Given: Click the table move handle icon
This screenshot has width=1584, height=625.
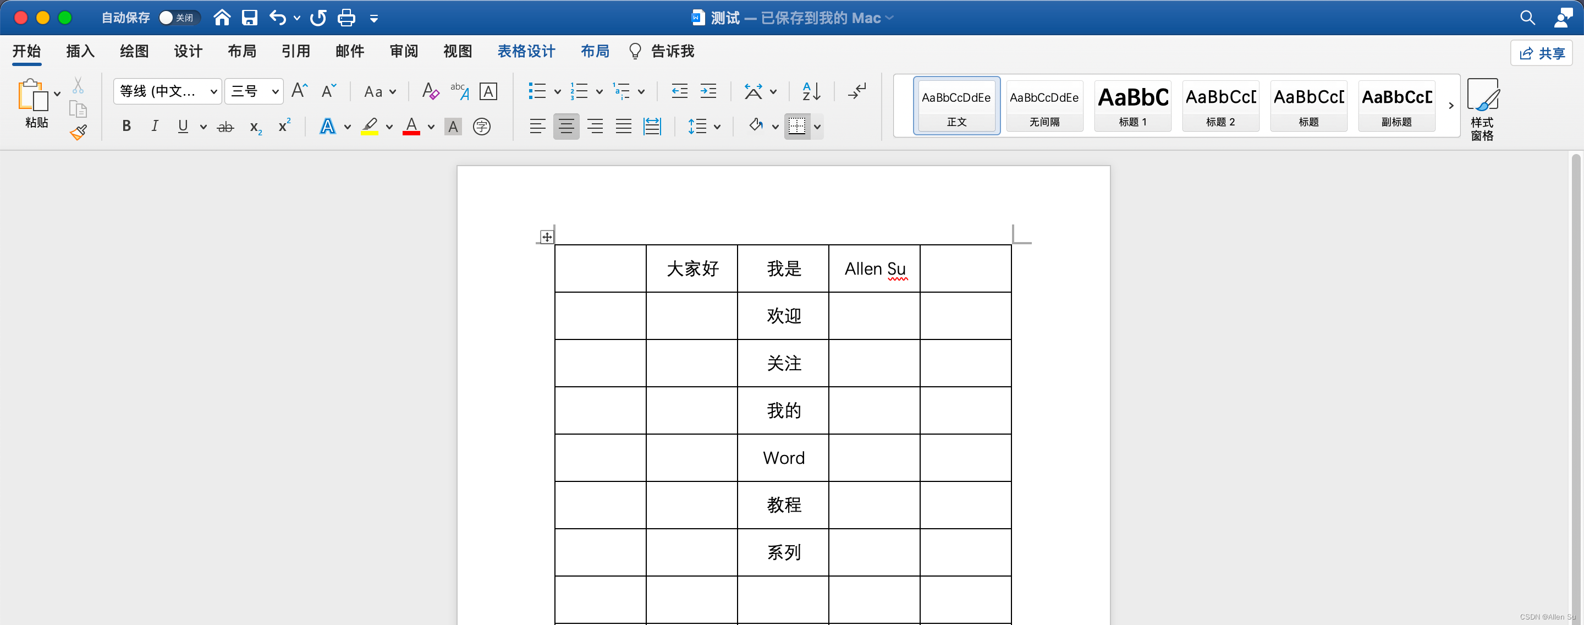Looking at the screenshot, I should pos(547,237).
